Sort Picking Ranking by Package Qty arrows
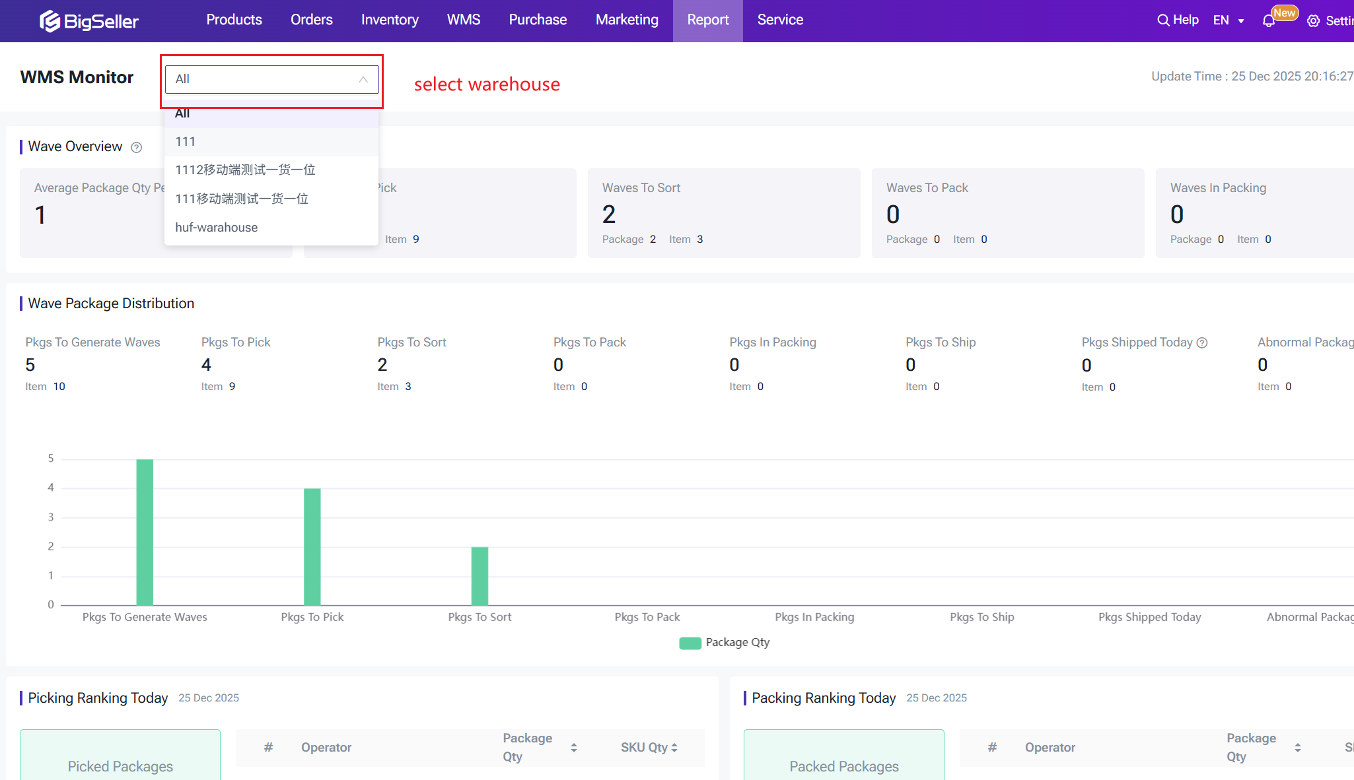Image resolution: width=1354 pixels, height=780 pixels. (x=573, y=748)
